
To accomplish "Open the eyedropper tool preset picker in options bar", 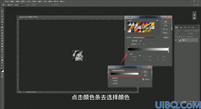I will pyautogui.click(x=3, y=5).
